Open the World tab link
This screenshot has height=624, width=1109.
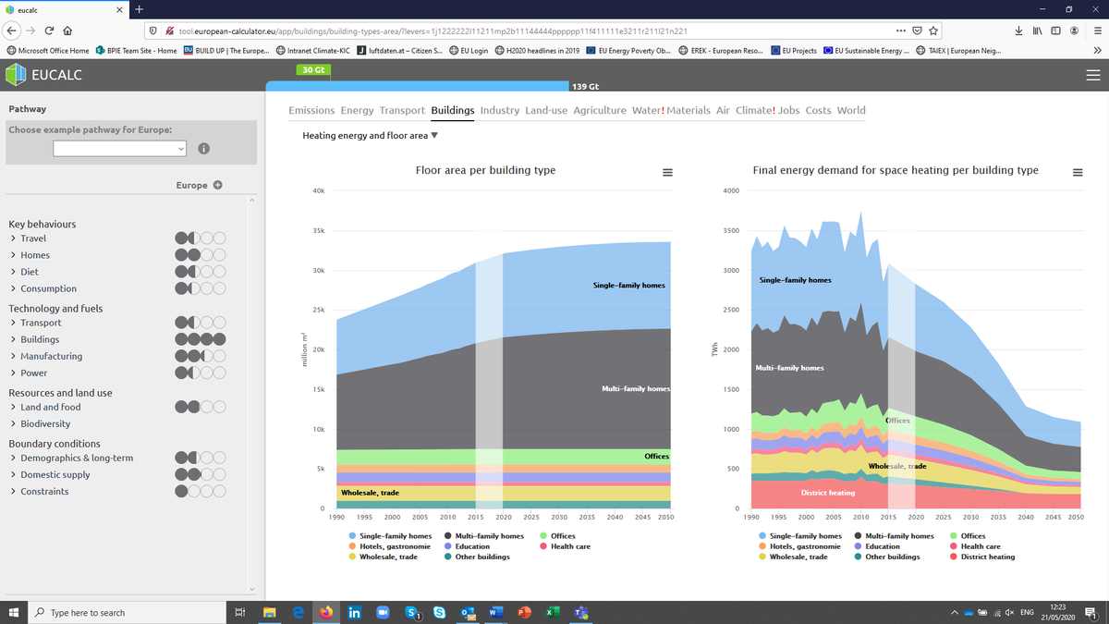click(851, 110)
